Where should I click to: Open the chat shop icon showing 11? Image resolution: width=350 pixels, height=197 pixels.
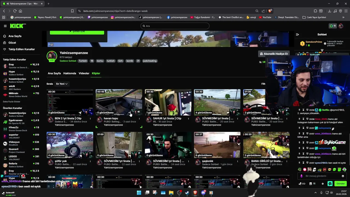[x=312, y=184]
